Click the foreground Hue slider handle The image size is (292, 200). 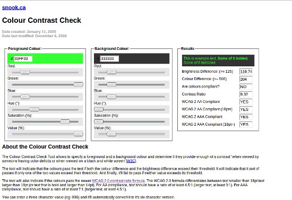tap(35, 109)
